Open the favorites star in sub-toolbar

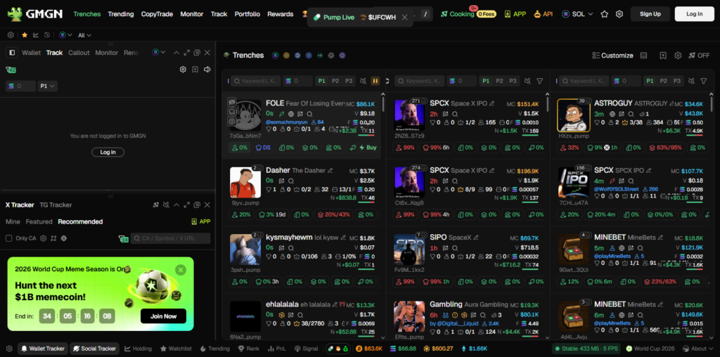(x=25, y=35)
